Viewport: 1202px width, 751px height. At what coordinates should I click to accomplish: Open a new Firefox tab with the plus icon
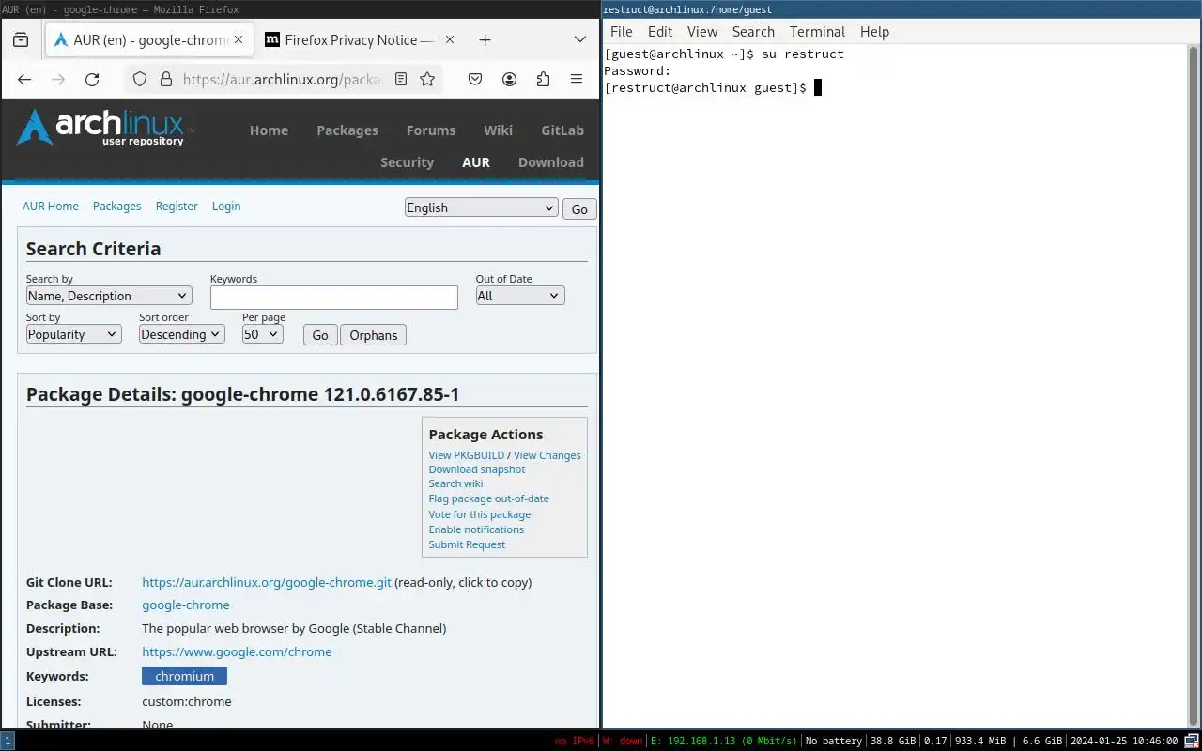[x=485, y=40]
